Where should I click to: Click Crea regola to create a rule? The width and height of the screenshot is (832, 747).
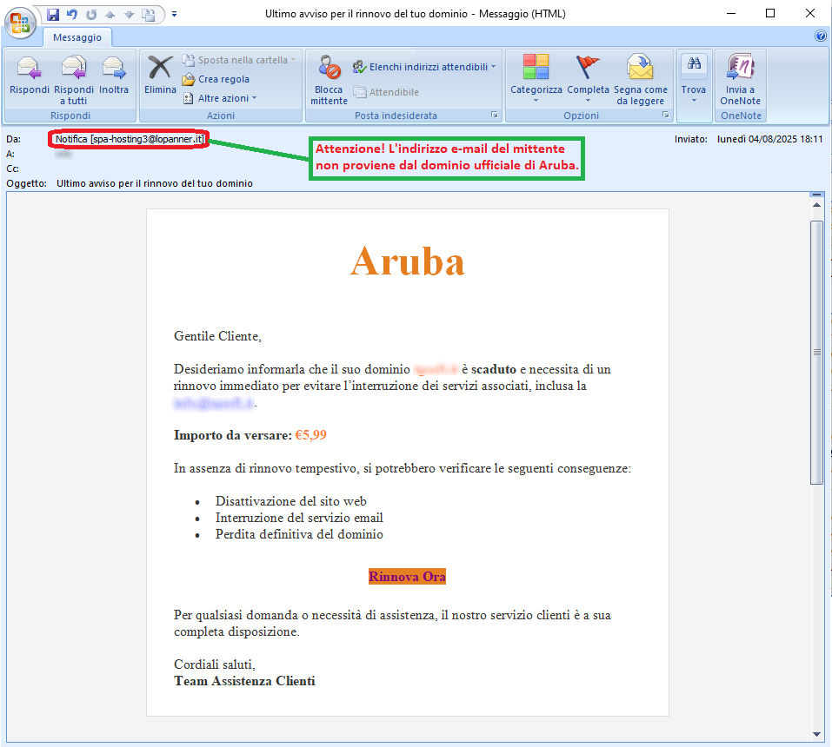click(x=216, y=79)
